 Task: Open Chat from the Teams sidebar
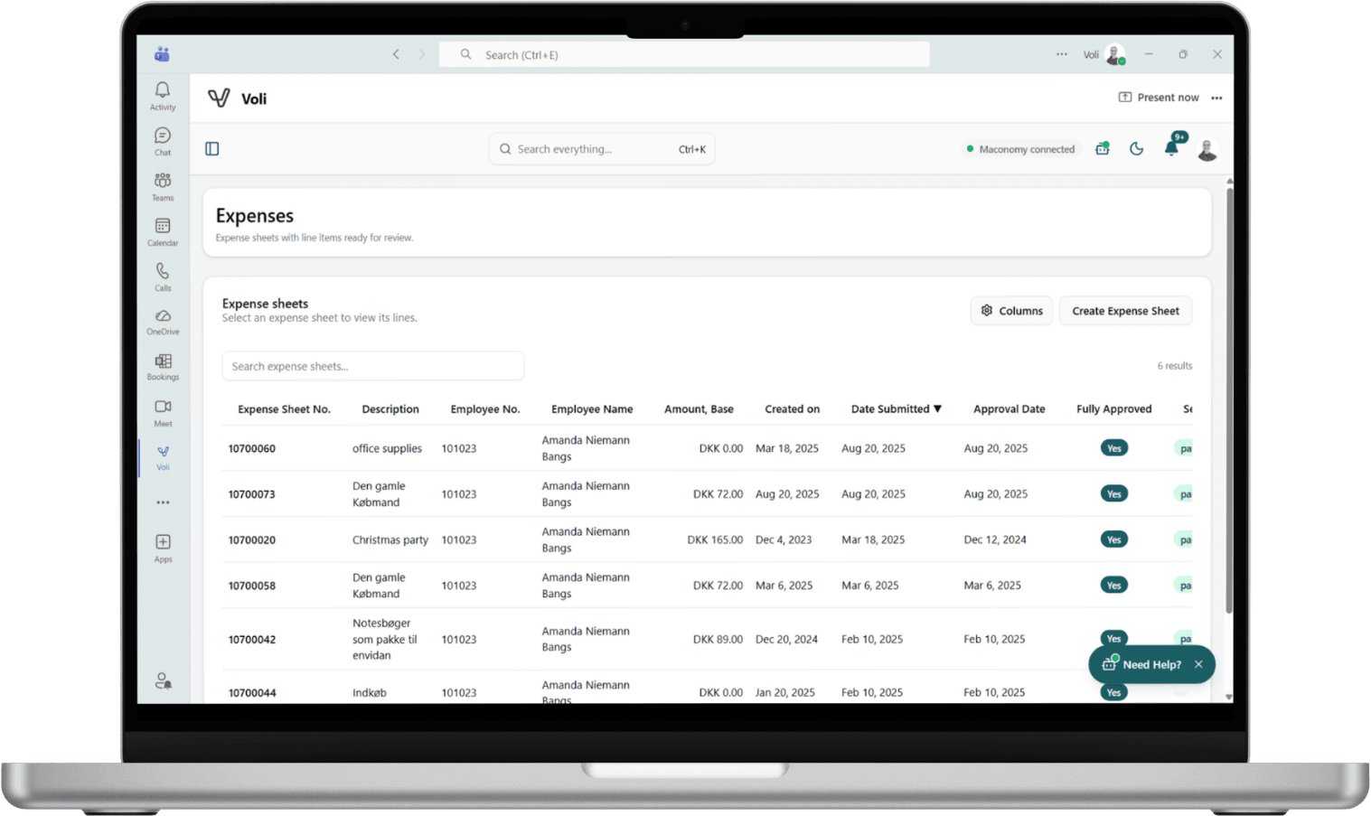(163, 136)
